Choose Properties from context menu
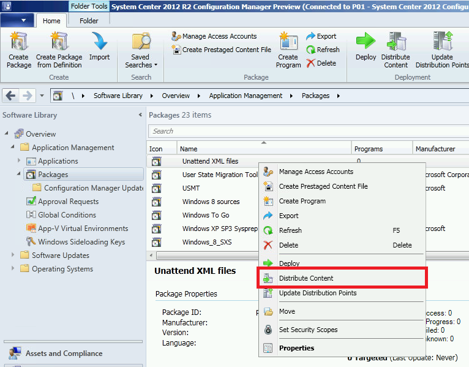Screen dimensions: 469x367 point(342,348)
